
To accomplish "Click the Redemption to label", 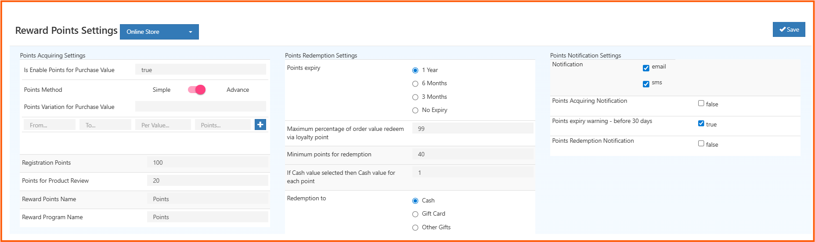I will (307, 198).
